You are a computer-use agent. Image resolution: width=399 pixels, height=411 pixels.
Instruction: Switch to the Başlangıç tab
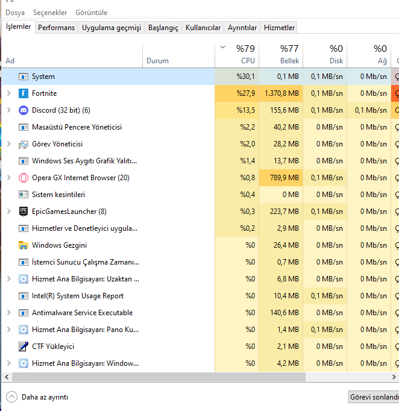pos(163,28)
